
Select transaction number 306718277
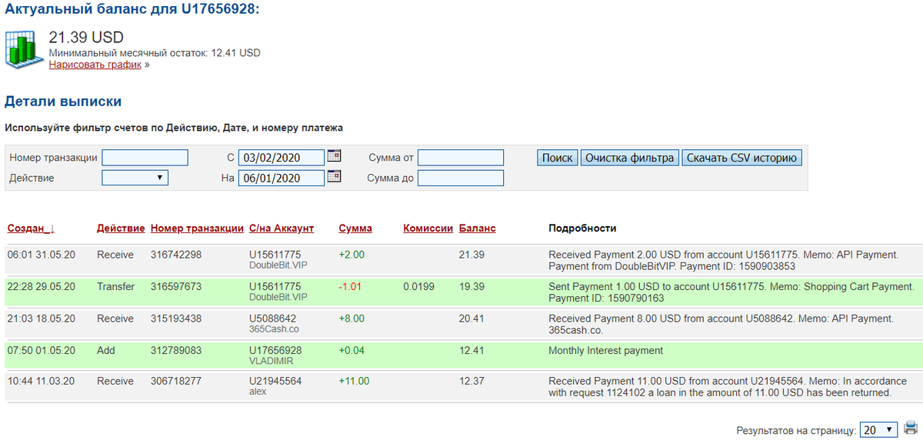click(x=176, y=382)
